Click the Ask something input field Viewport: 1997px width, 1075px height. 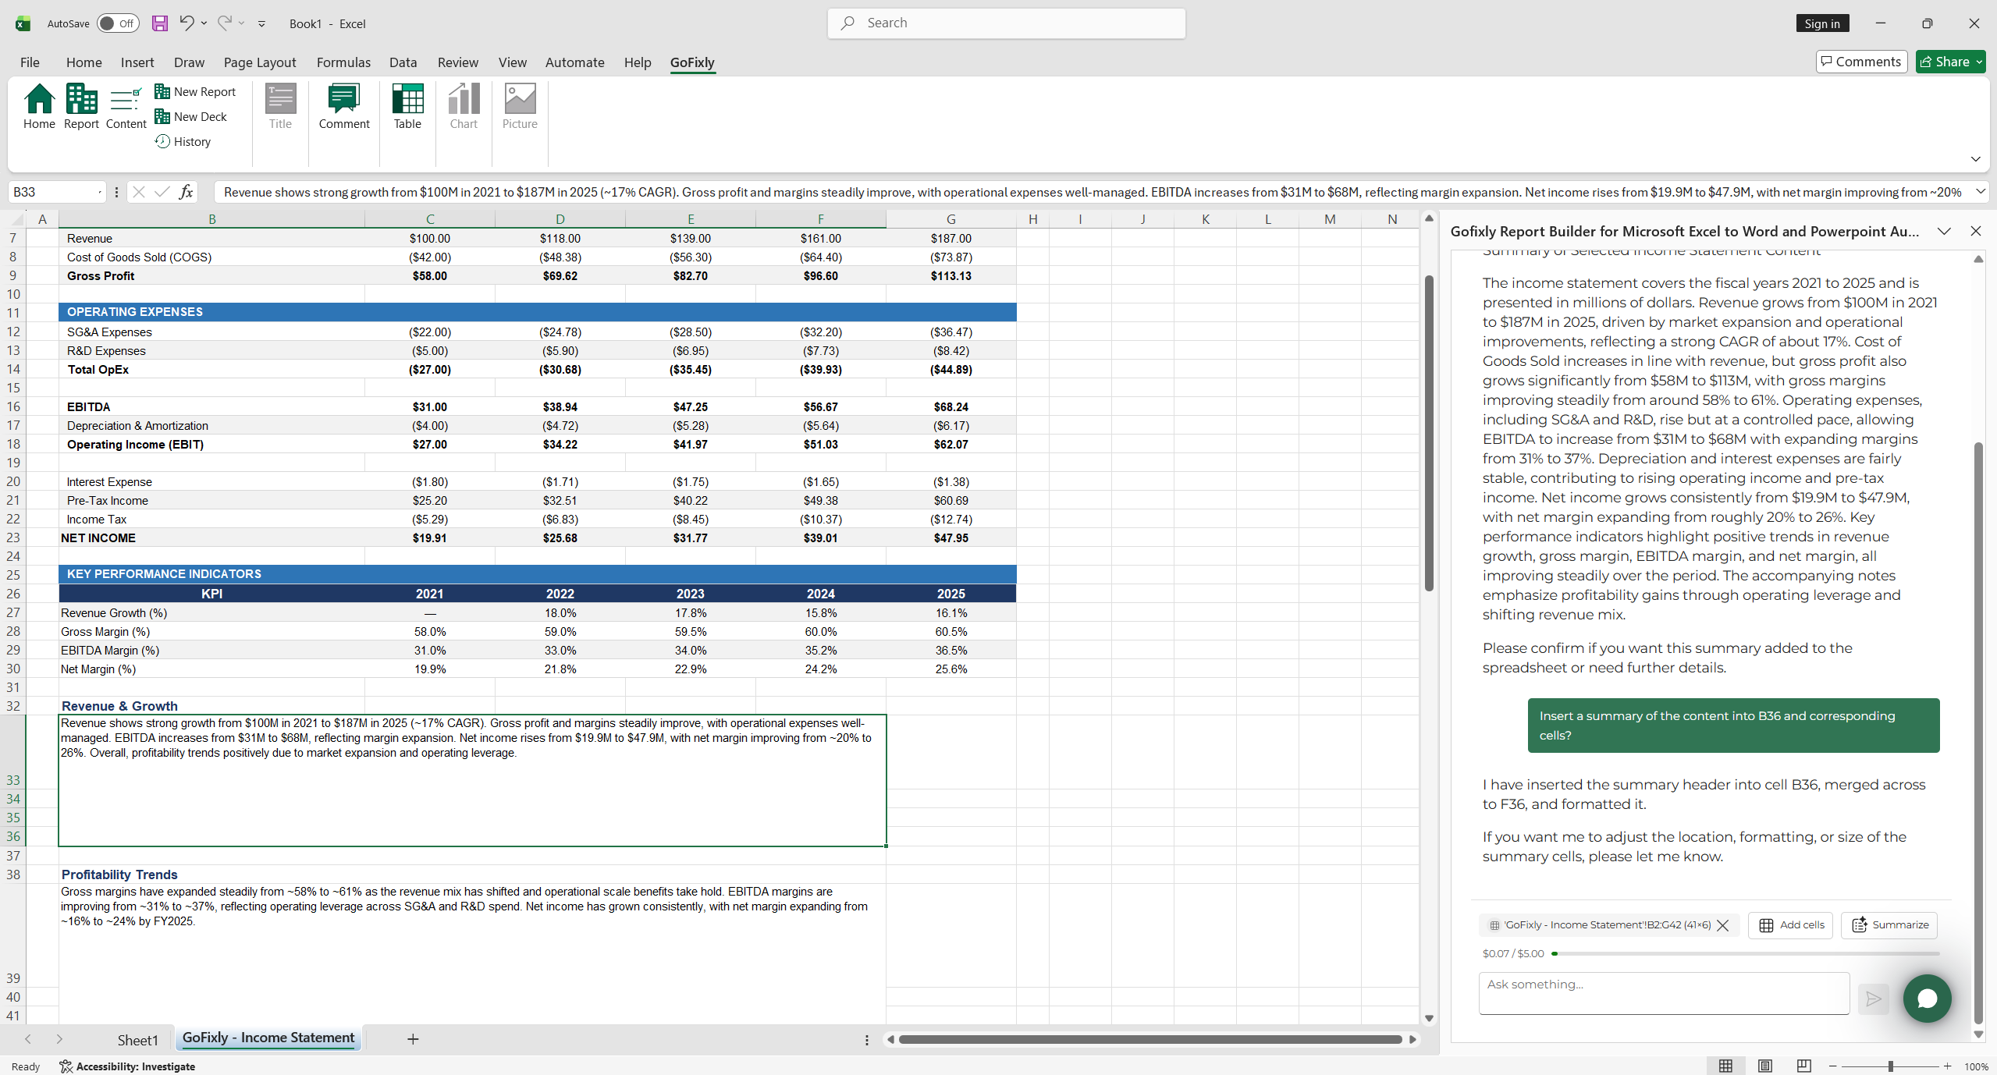pos(1664,993)
